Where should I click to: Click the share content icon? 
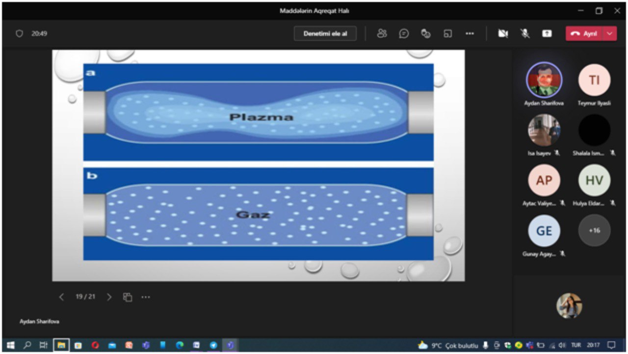pos(547,33)
